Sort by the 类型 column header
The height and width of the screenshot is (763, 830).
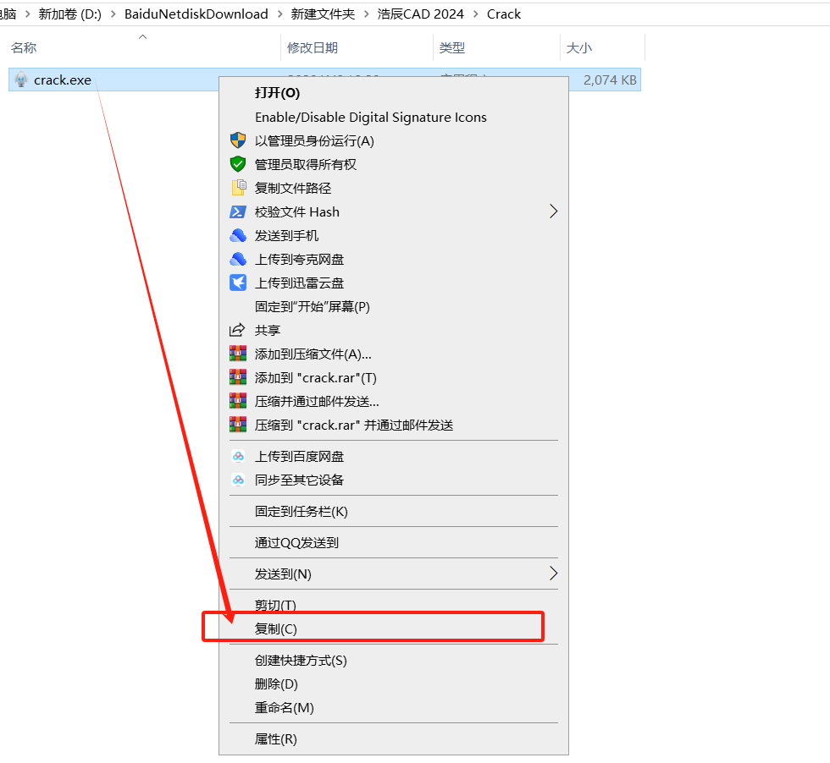click(452, 47)
